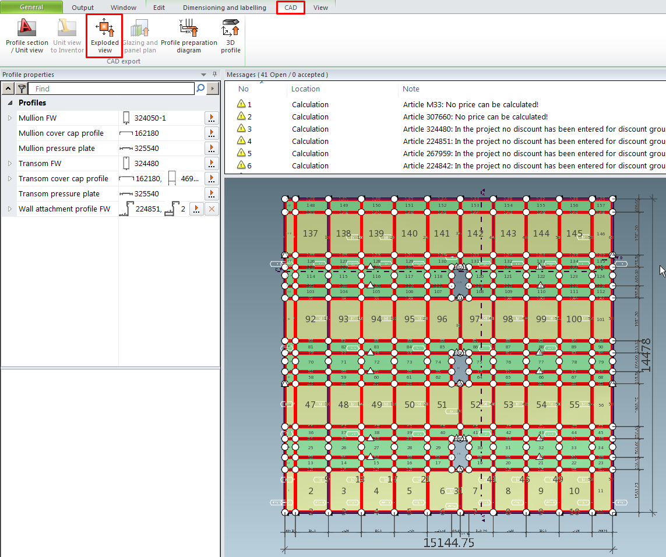Expand the Transom cover cap profile row
This screenshot has height=557, width=666.
tap(10, 178)
